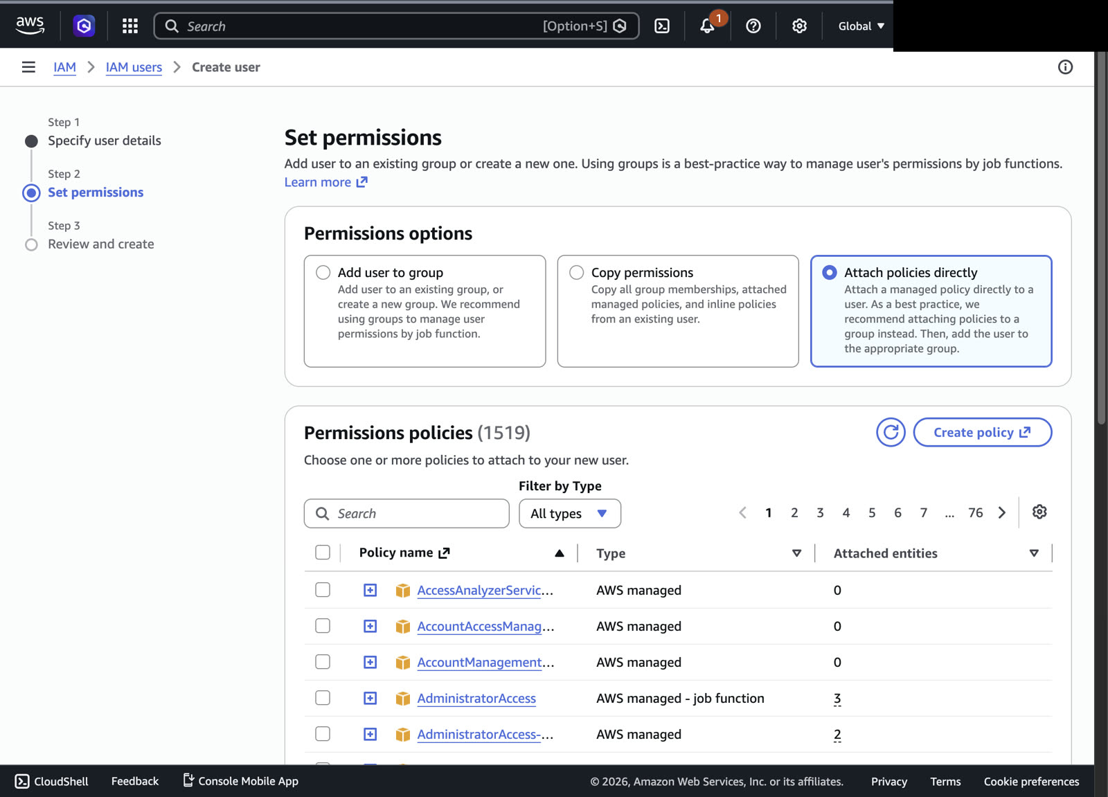Go to Step 1 Specify user details

pyautogui.click(x=105, y=141)
